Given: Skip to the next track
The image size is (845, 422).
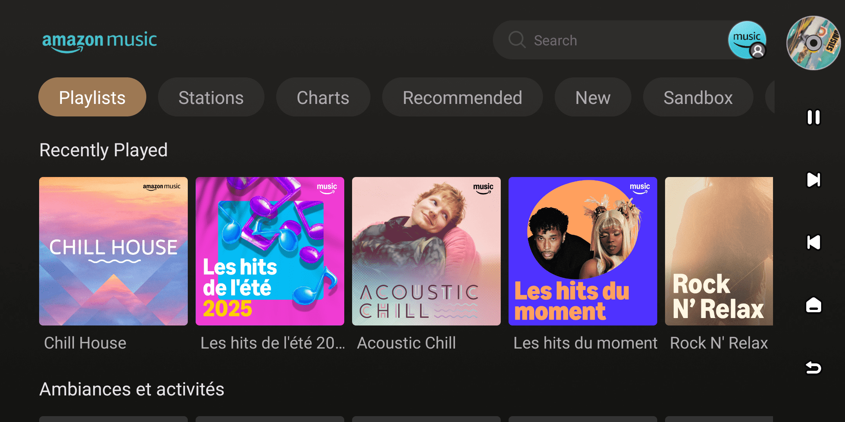Looking at the screenshot, I should [x=814, y=180].
